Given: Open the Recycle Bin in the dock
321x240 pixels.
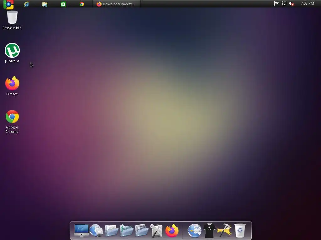Looking at the screenshot, I should click(240, 231).
